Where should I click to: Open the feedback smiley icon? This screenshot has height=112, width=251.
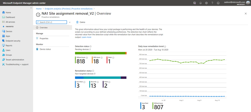click(x=218, y=3)
